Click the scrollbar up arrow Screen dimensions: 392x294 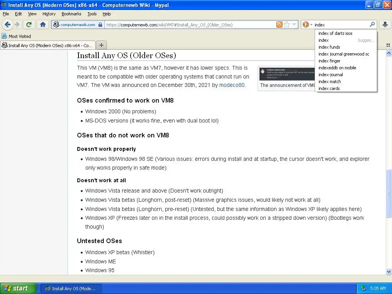[389, 53]
